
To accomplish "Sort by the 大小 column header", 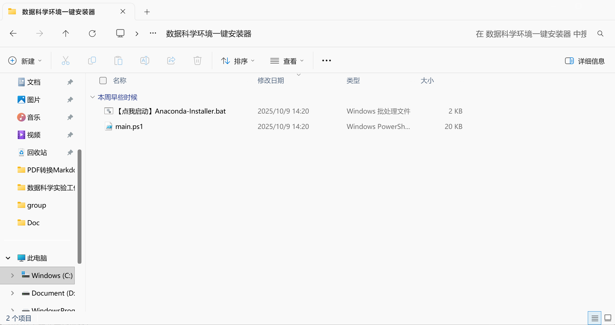I will 427,81.
